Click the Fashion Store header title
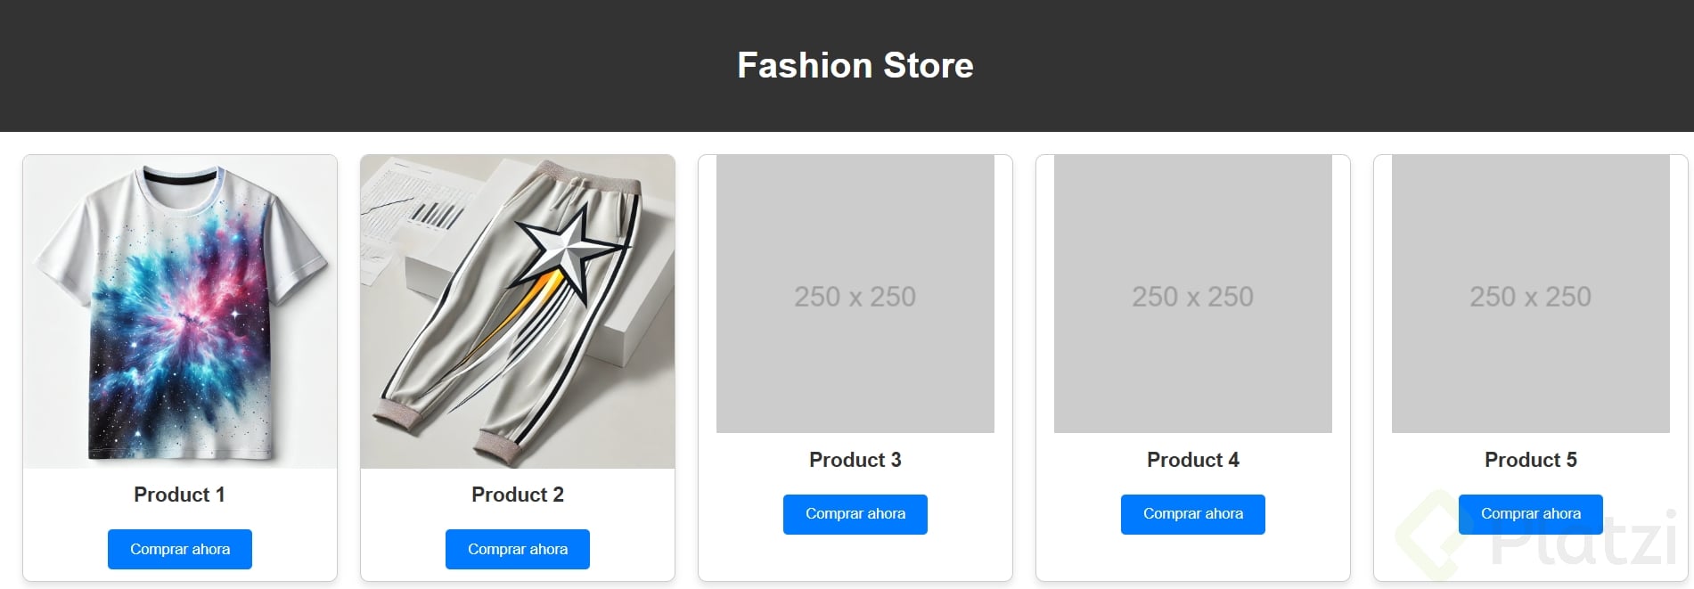The image size is (1694, 589). (855, 65)
